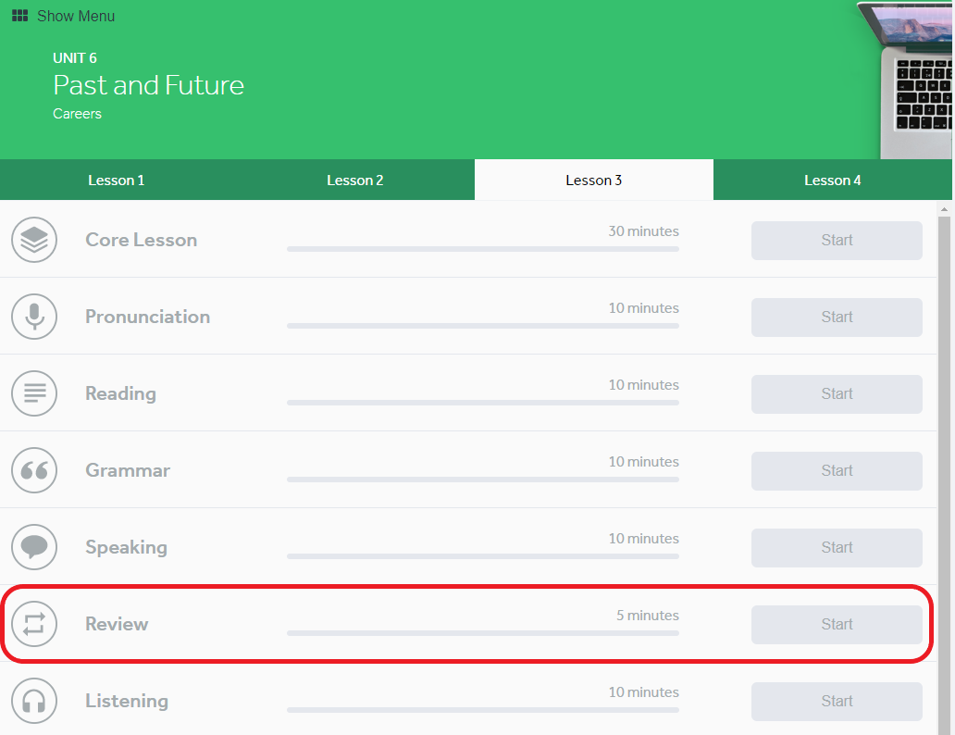The width and height of the screenshot is (955, 735).
Task: Click the Speaking progress bar
Action: pyautogui.click(x=482, y=556)
